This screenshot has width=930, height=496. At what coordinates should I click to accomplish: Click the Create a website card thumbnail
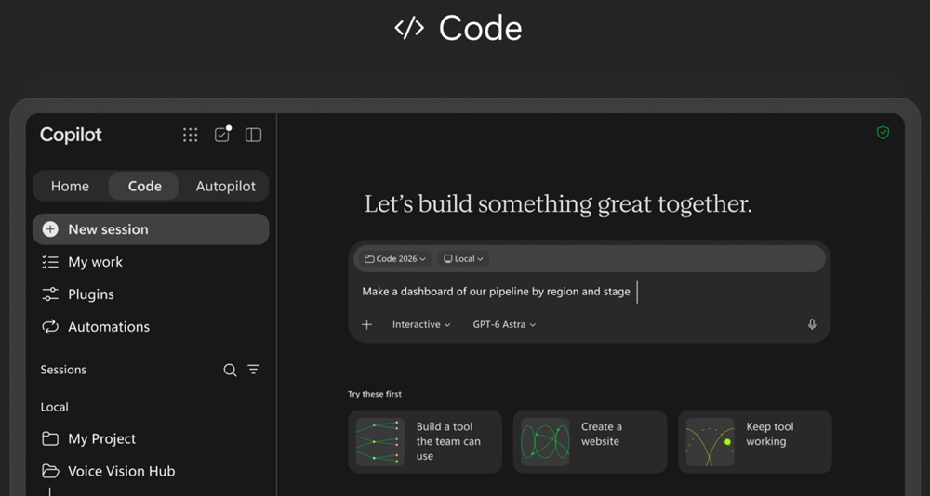coord(544,441)
